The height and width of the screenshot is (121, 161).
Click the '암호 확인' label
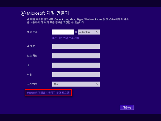click(x=32, y=56)
